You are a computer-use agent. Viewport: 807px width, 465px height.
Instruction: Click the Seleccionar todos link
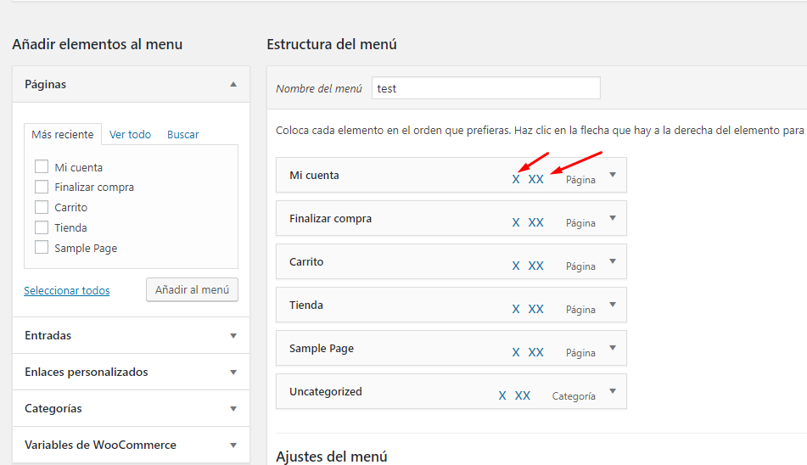[67, 290]
